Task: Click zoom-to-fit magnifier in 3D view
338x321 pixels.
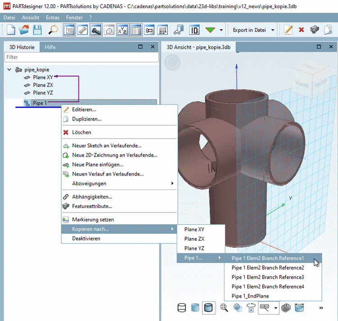Action: [x=224, y=307]
